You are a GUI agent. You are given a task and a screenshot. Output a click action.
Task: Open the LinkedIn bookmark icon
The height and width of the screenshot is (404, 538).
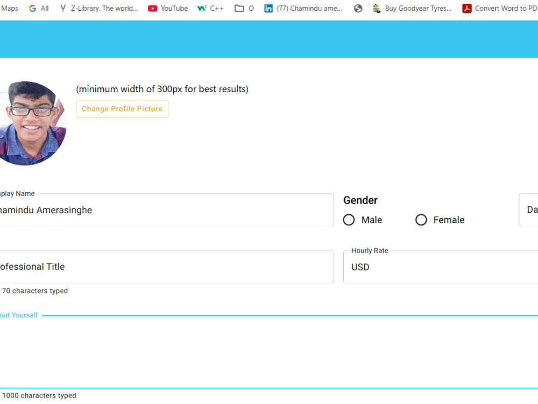click(268, 8)
